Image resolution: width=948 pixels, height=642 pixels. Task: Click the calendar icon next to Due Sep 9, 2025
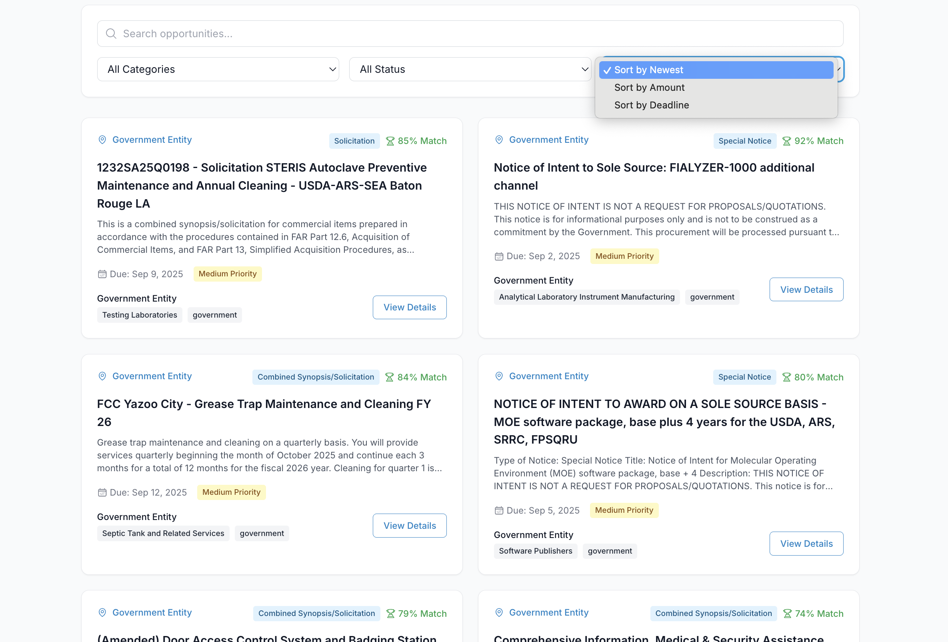pos(102,274)
